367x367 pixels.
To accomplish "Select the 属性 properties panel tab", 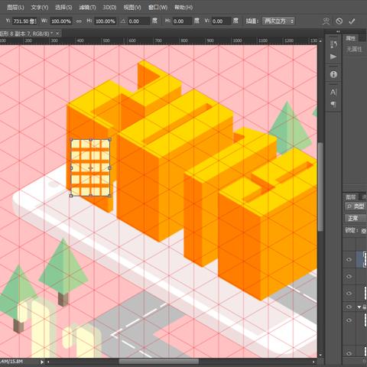I will click(350, 38).
